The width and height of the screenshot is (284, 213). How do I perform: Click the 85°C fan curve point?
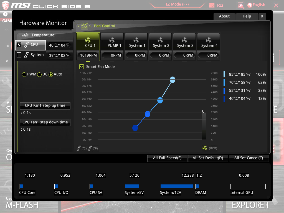click(173, 80)
